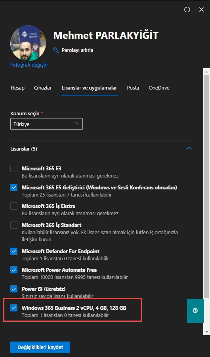Switch to the Hesap tab

17,88
